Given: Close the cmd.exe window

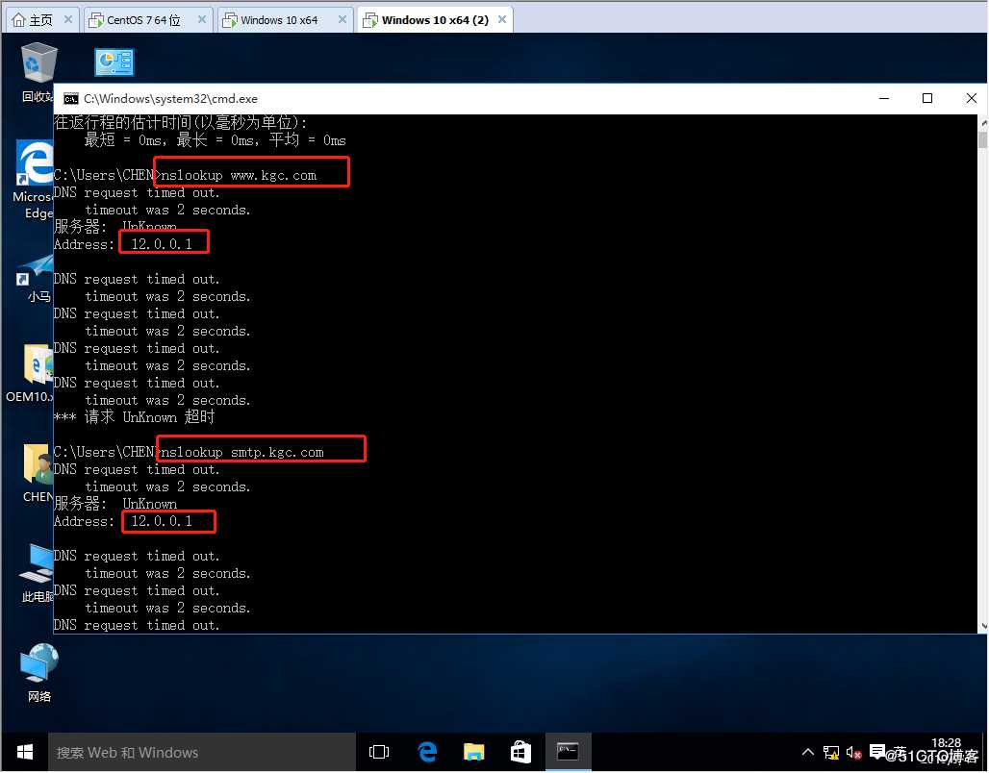Looking at the screenshot, I should tap(971, 98).
